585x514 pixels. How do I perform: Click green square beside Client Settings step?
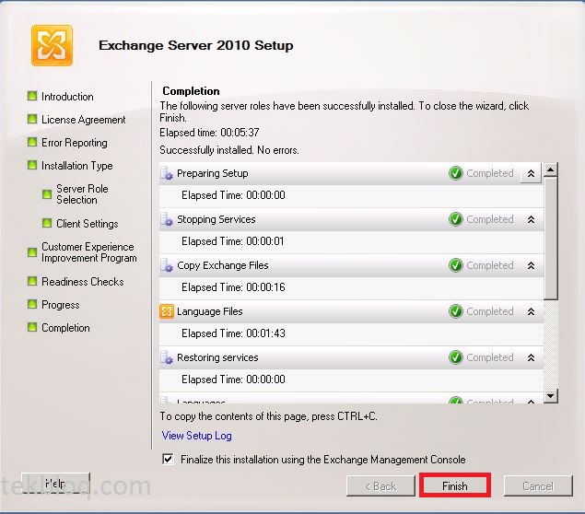[x=47, y=223]
